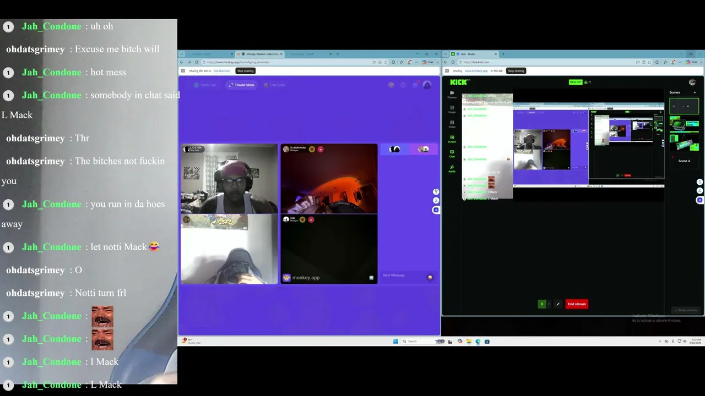705x396 pixels.
Task: Stop sharing in the Kick Studio window
Action: point(516,71)
